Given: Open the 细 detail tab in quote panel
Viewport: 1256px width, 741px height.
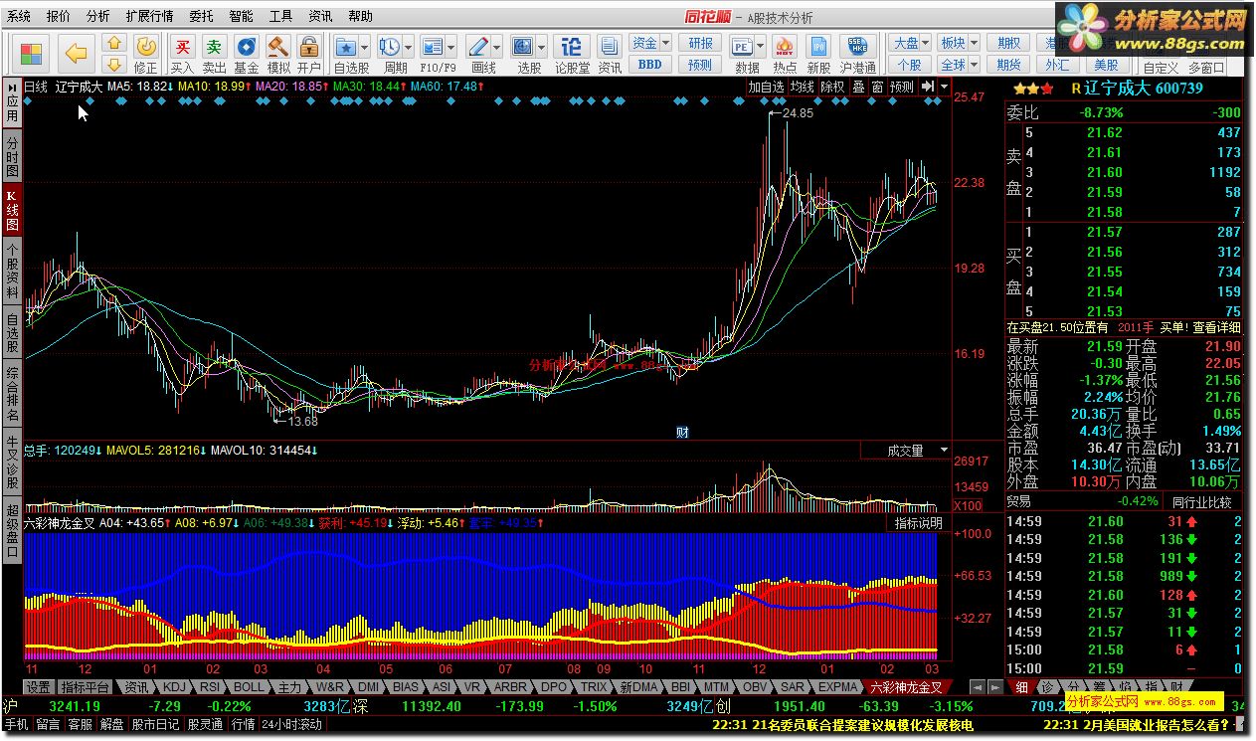Looking at the screenshot, I should 1021,687.
